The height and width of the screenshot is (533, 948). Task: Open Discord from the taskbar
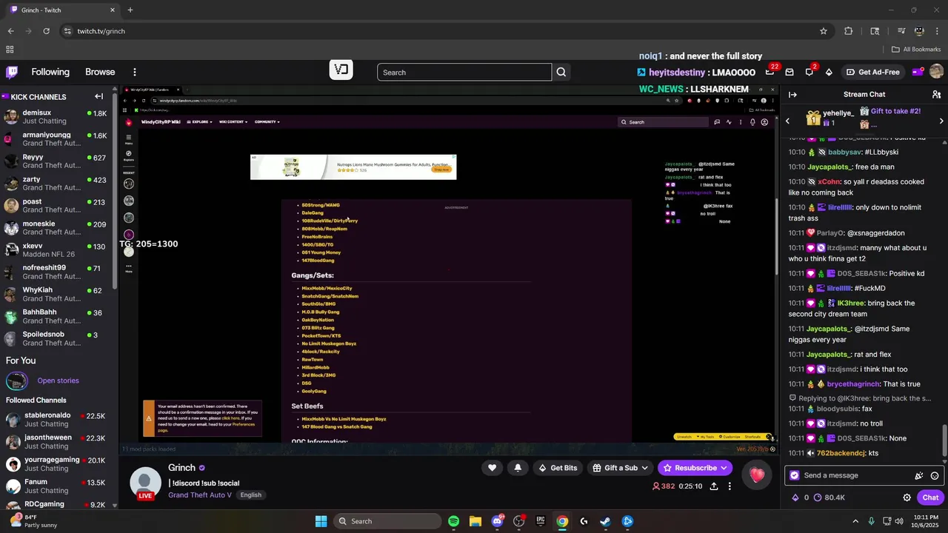click(498, 521)
